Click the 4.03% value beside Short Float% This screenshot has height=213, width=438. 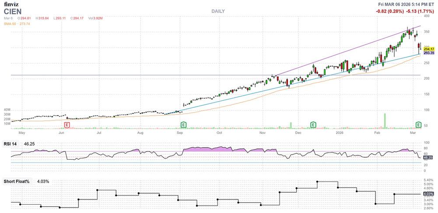coord(43,181)
